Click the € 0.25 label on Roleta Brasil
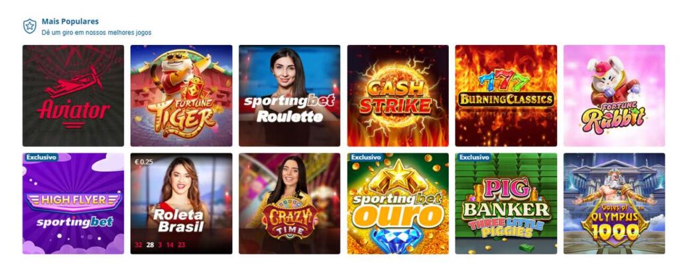Screen dimensions: 679x267 coord(144,162)
